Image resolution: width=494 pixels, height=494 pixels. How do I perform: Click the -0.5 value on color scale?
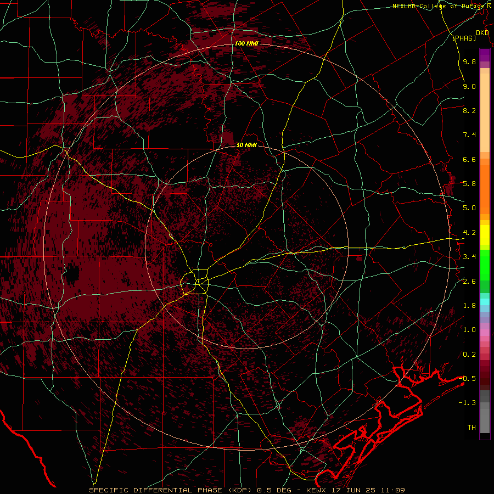[467, 379]
